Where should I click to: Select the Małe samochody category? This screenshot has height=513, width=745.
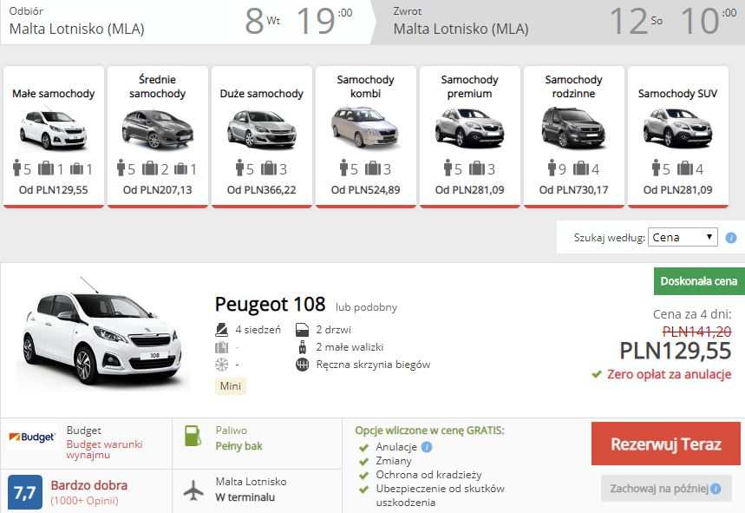pos(54,136)
